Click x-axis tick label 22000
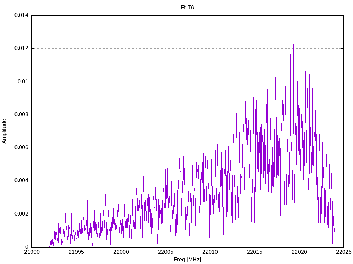The width and height of the screenshot is (353, 264). point(121,252)
